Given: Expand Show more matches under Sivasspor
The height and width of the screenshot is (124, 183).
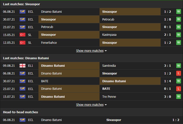Looking at the screenshot, I should click(90, 51).
